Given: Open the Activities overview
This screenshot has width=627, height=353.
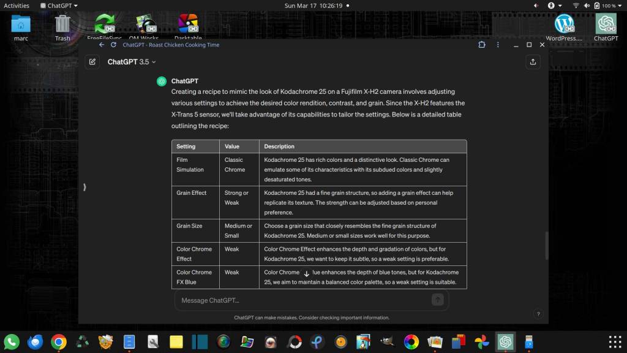Looking at the screenshot, I should point(17,6).
